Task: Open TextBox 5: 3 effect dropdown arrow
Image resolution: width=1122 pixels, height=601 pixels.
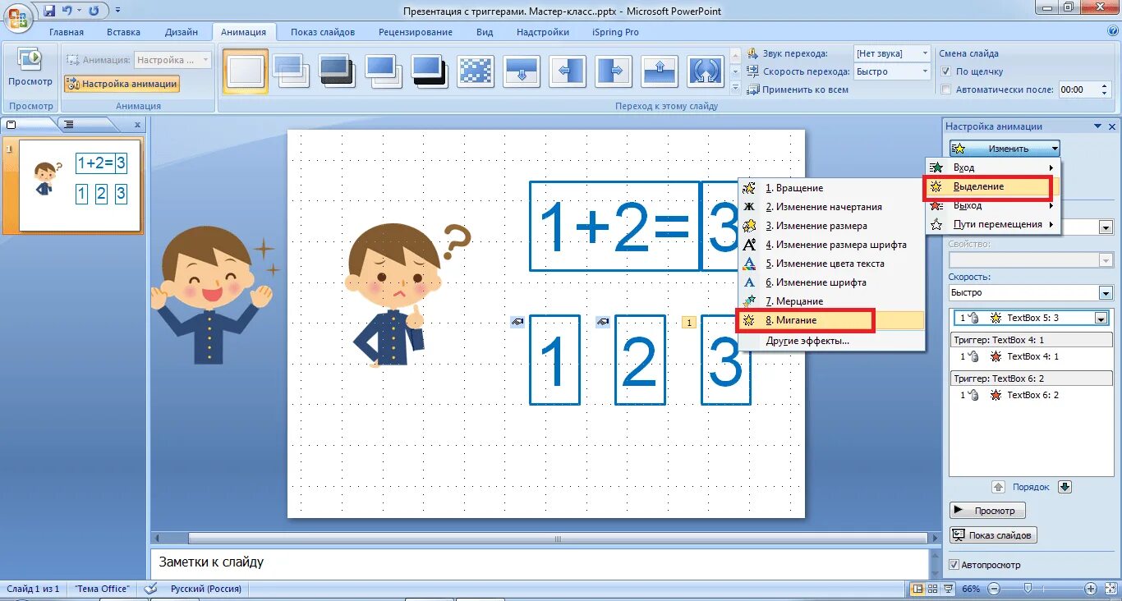Action: click(x=1101, y=318)
